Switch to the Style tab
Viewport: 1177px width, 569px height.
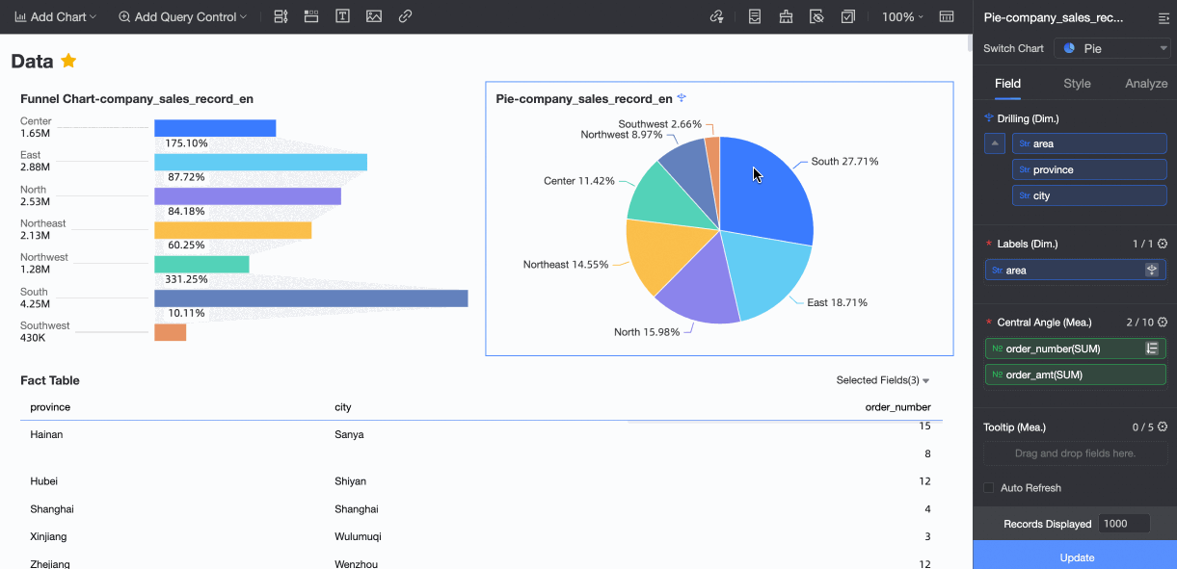1077,84
